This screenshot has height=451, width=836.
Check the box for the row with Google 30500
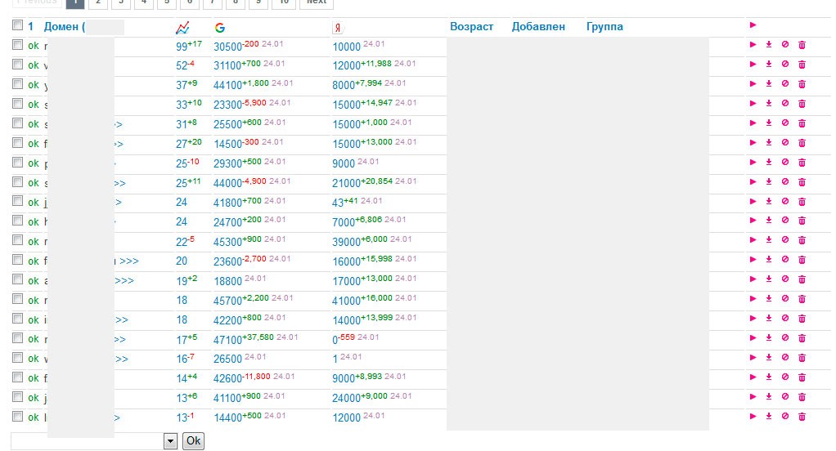[18, 45]
